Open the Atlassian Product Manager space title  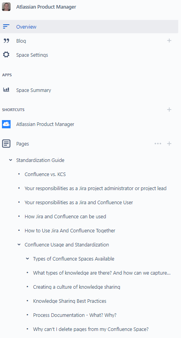[46, 7]
